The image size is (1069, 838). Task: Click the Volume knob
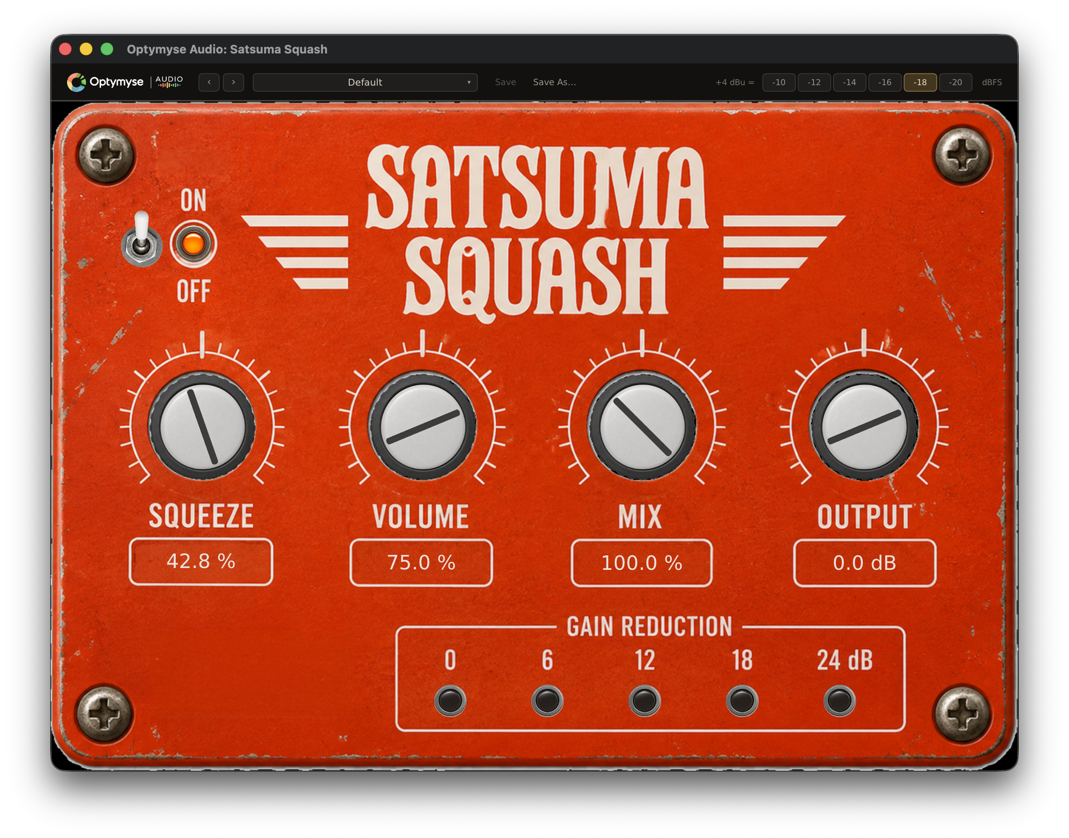tap(423, 426)
